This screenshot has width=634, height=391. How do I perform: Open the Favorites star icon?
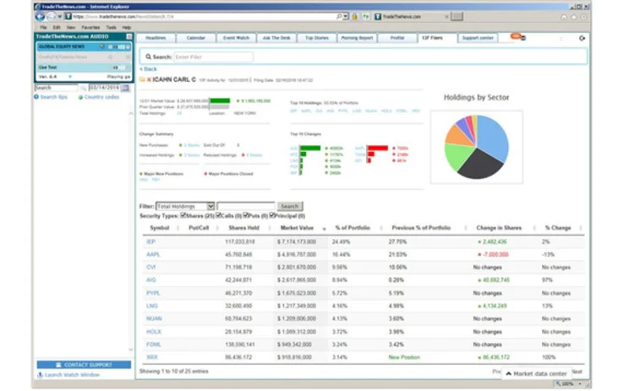point(573,17)
